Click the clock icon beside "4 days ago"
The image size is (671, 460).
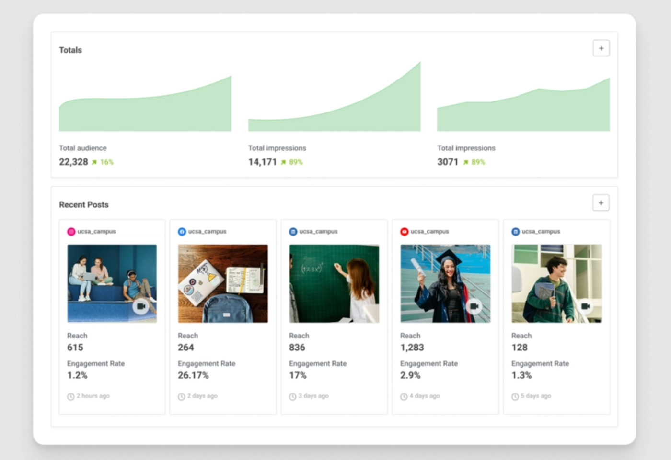[404, 396]
